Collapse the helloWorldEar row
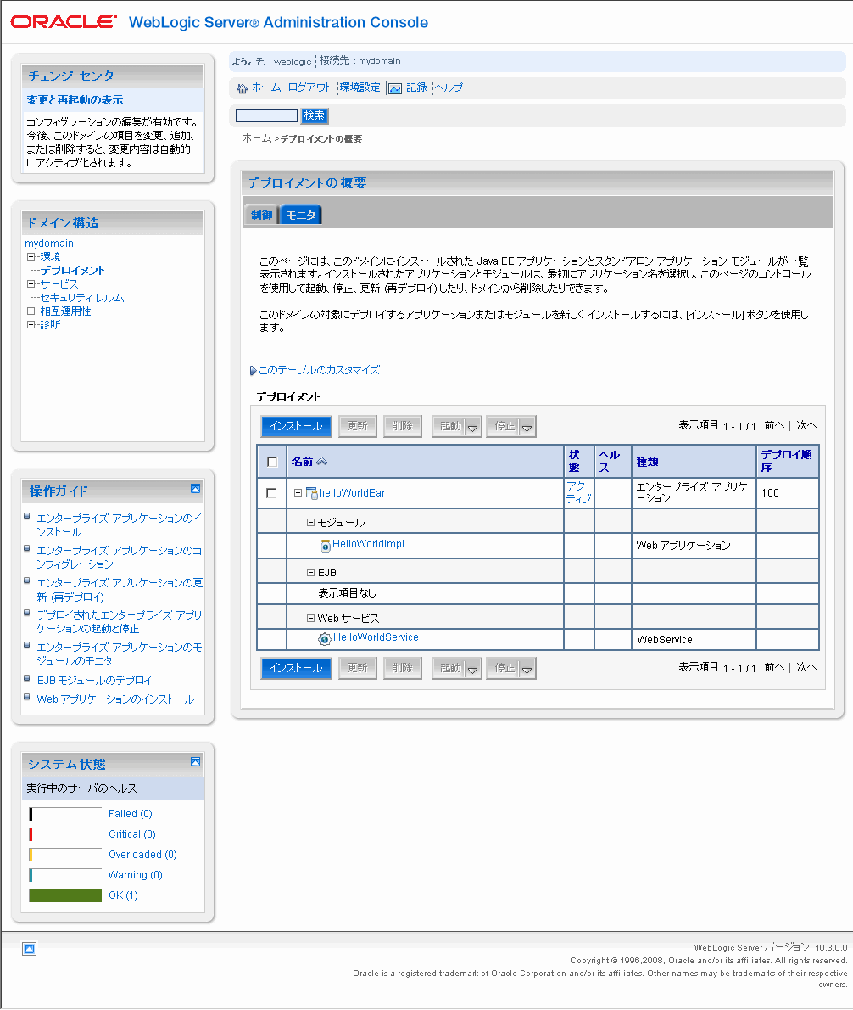Screen dimensions: 853x1010 (298, 493)
